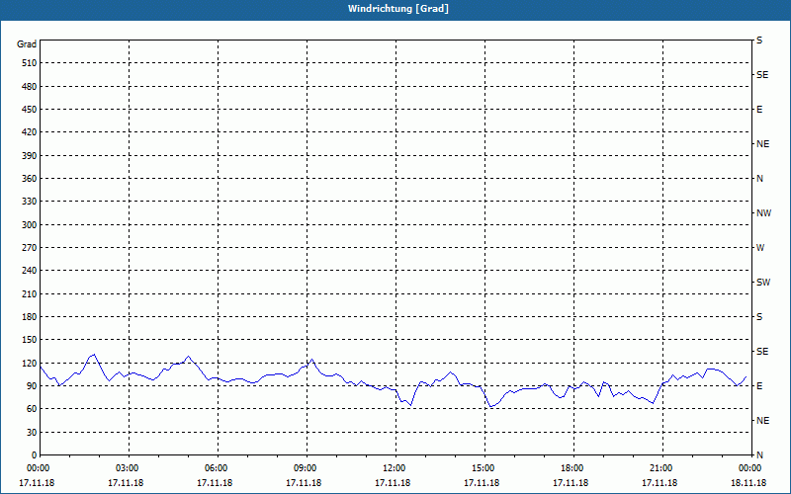The width and height of the screenshot is (791, 494).
Task: Click the 360 degree axis label
Action: [x=30, y=179]
